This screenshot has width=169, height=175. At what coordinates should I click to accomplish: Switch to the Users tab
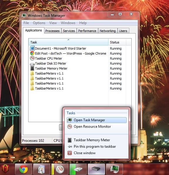123,31
